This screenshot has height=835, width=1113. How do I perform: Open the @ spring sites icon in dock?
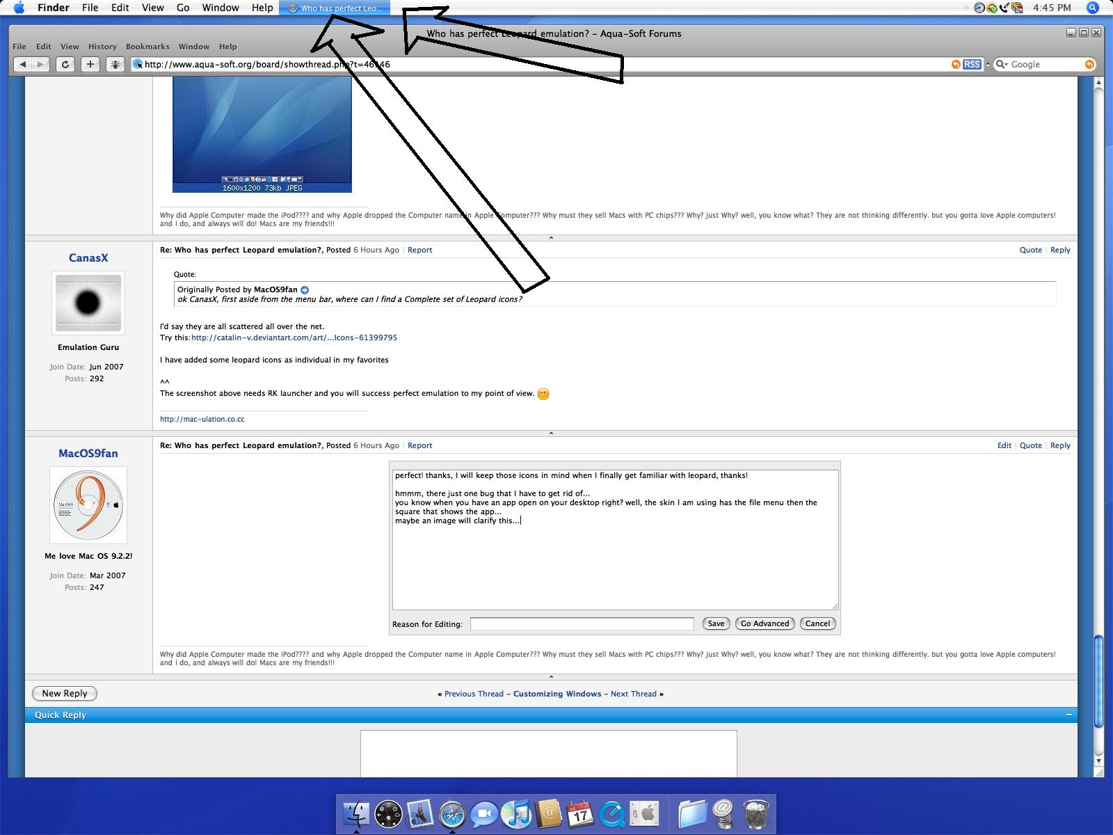[x=723, y=813]
